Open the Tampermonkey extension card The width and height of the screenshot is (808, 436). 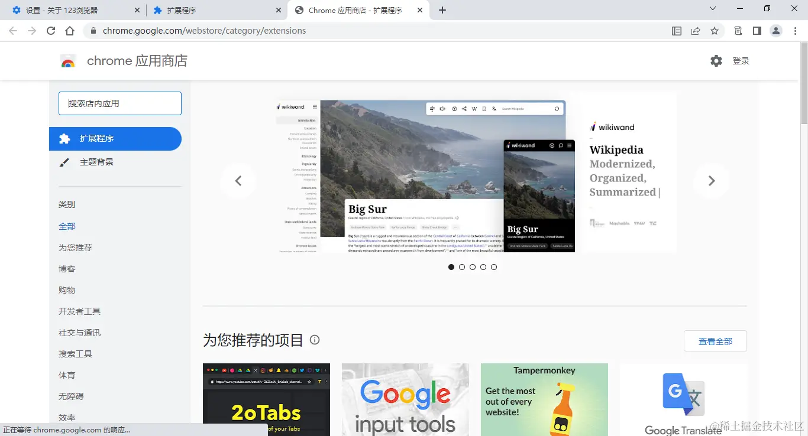pyautogui.click(x=544, y=400)
